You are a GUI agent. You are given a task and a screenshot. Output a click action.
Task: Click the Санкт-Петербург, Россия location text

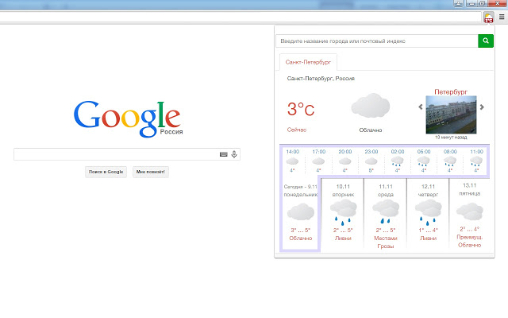[x=321, y=79]
